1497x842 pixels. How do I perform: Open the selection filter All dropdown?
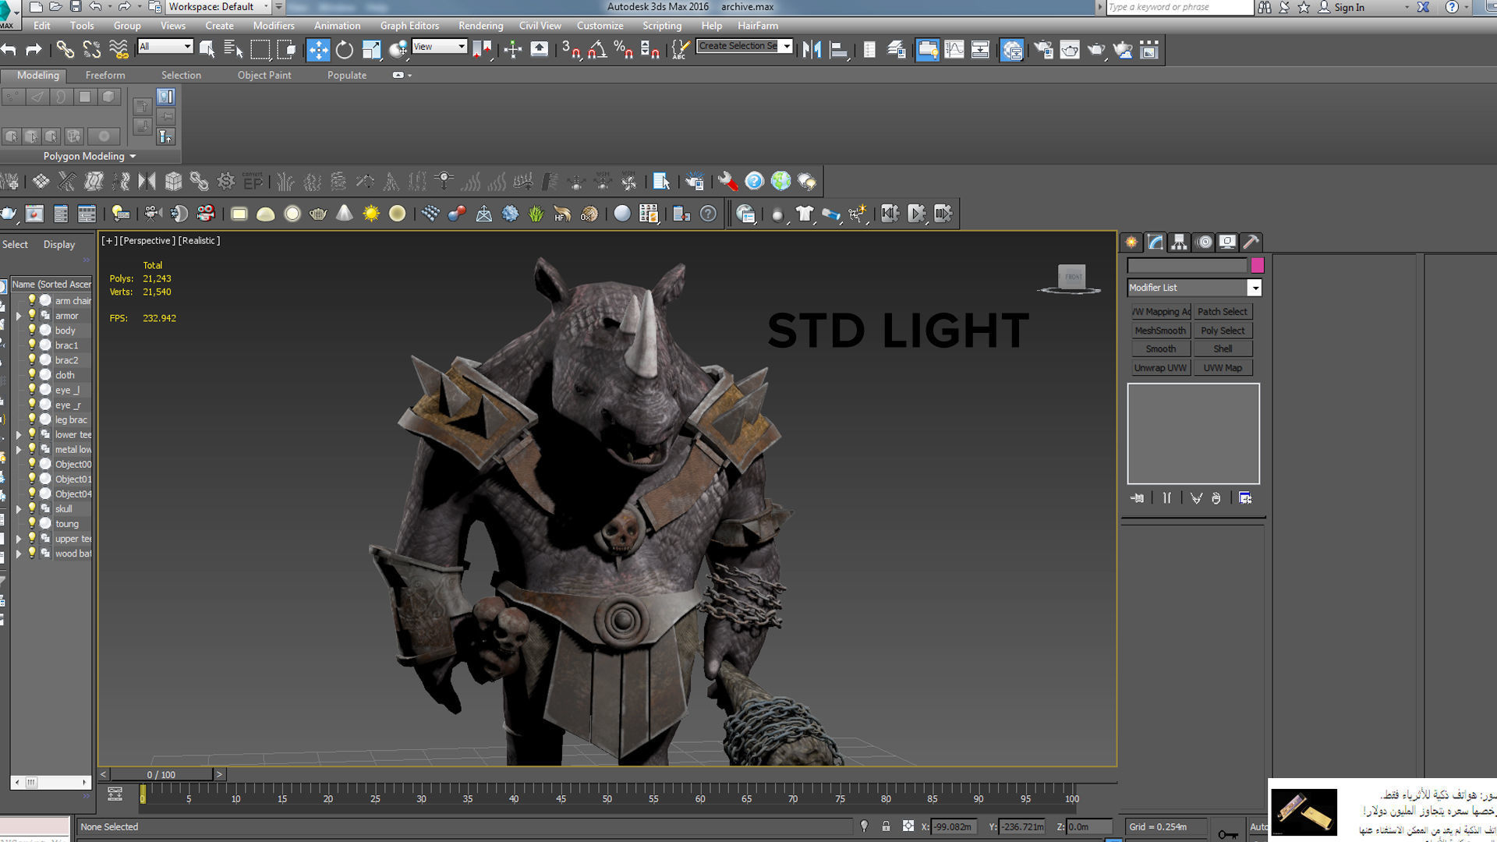[165, 47]
